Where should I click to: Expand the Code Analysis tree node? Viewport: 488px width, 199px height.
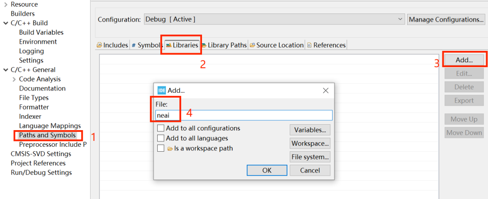tap(14, 79)
